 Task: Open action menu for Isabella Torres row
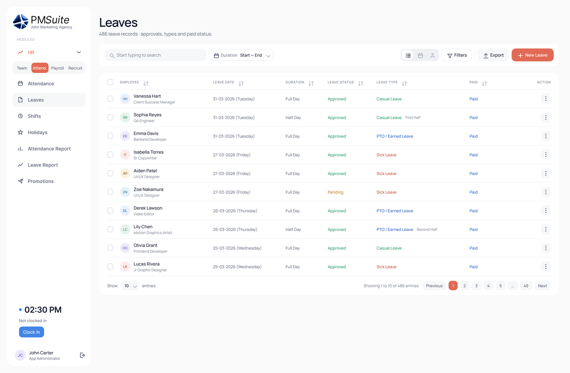(545, 155)
